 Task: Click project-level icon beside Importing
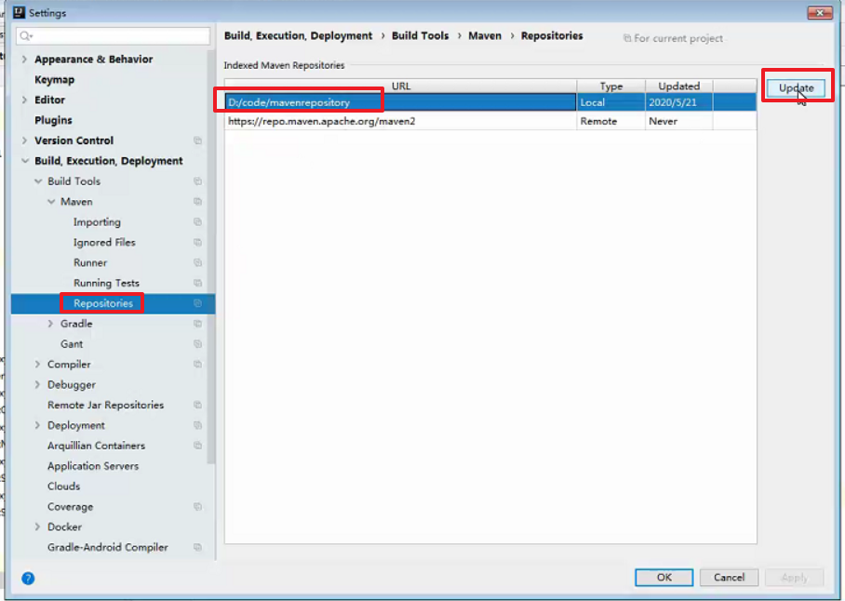point(198,221)
